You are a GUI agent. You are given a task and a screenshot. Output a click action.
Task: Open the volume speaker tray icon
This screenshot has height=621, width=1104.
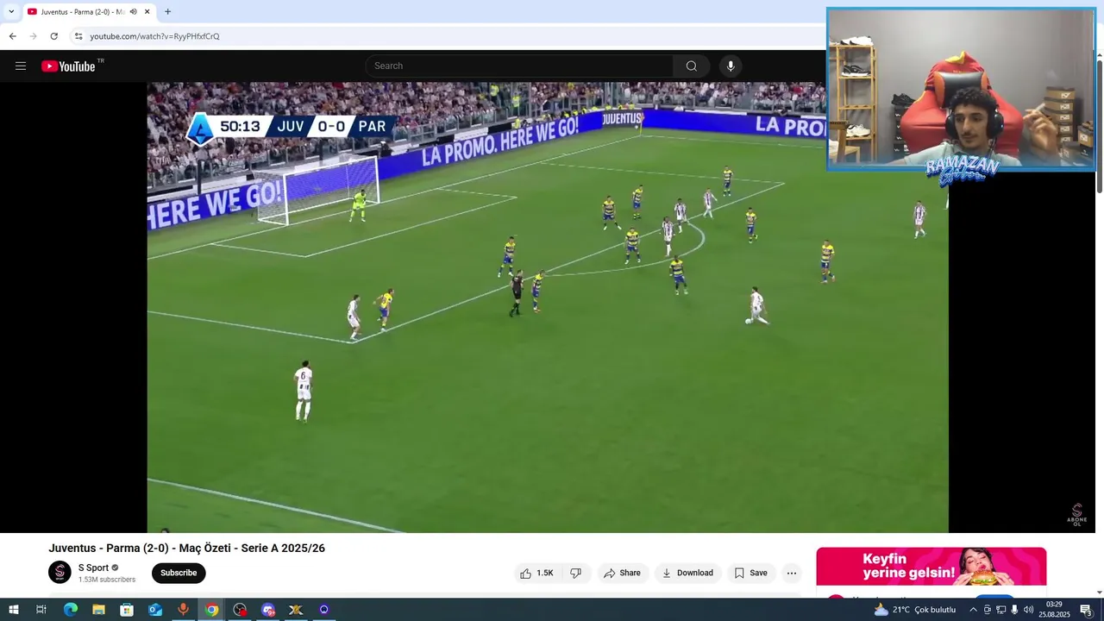pos(1028,610)
